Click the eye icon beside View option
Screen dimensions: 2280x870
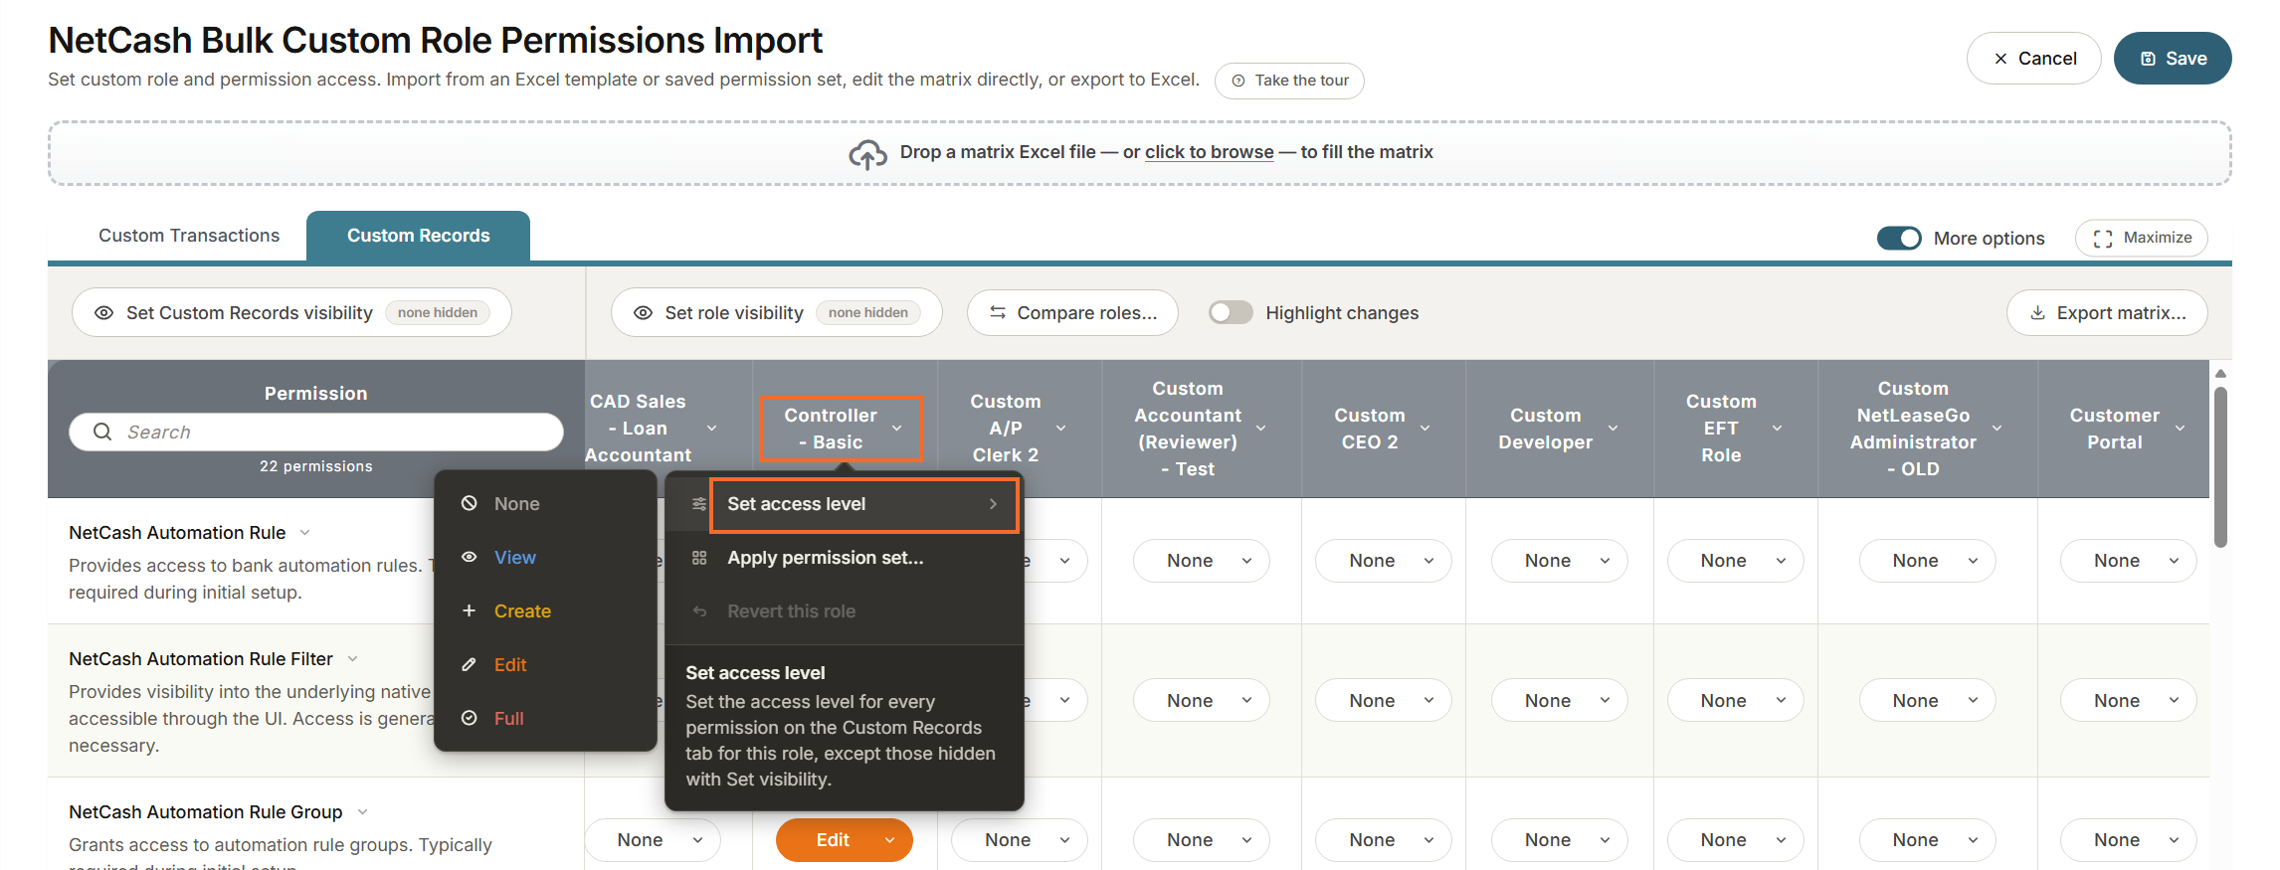coord(469,557)
